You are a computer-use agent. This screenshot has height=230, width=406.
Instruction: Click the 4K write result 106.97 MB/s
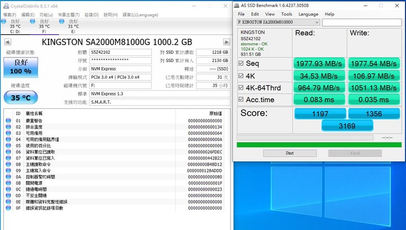pyautogui.click(x=374, y=76)
